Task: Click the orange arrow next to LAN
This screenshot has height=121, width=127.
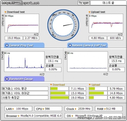Action: pos(13,109)
